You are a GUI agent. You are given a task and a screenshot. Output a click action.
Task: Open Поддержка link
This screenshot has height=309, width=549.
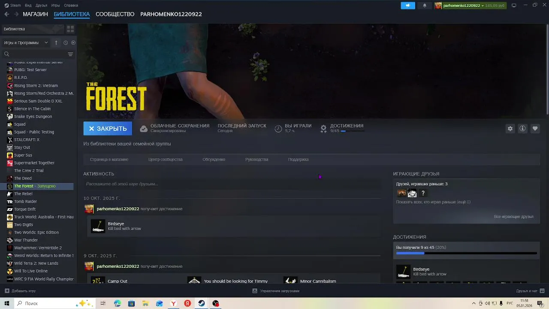click(298, 159)
